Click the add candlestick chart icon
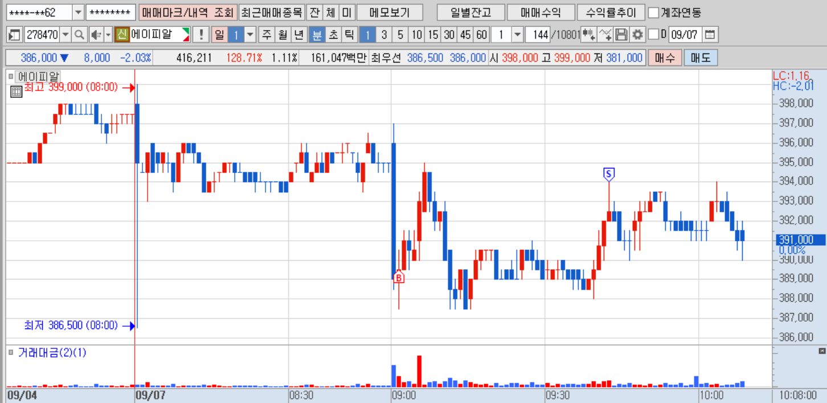Viewport: 827px width, 403px height. pos(589,35)
